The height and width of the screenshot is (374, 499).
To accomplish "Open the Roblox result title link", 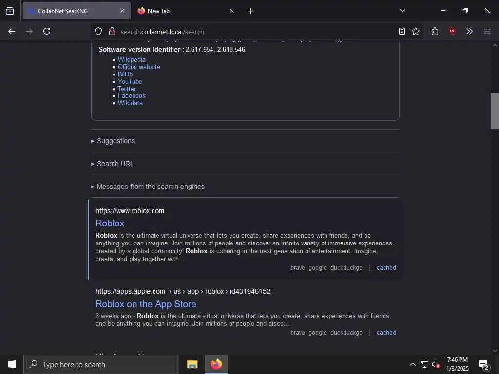I will pyautogui.click(x=110, y=223).
